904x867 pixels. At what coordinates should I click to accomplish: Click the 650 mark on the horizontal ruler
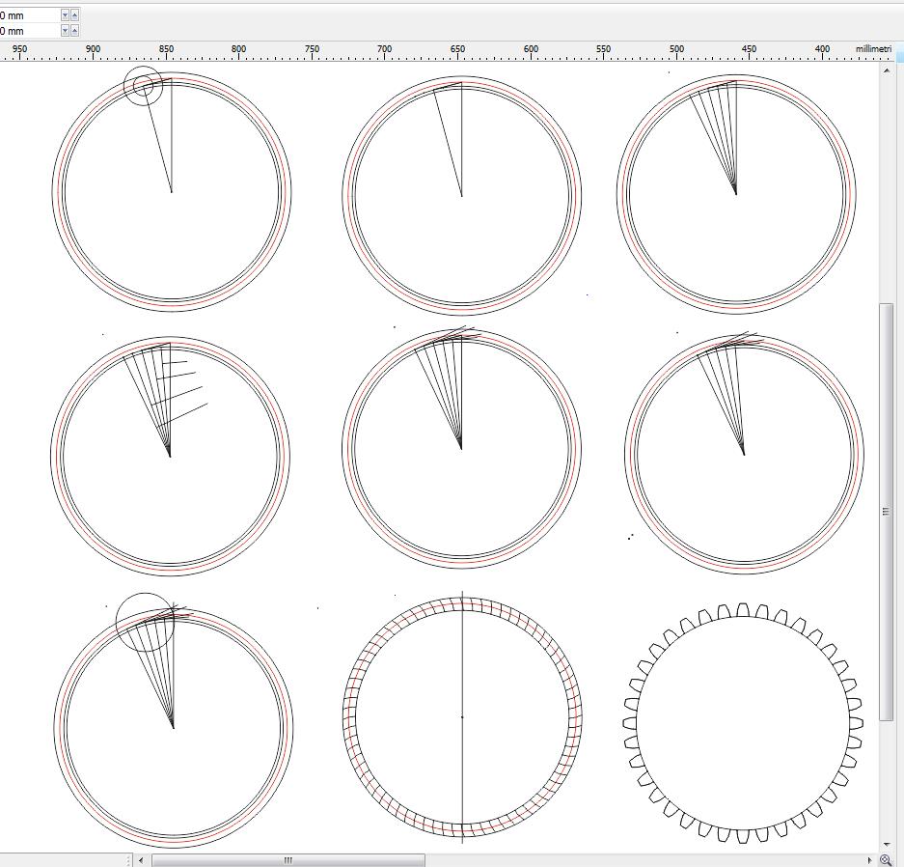pos(458,49)
